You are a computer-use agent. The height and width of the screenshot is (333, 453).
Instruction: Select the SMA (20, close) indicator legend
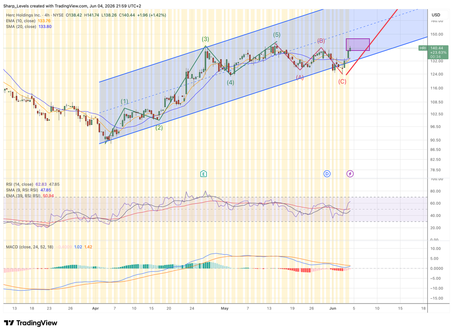point(21,26)
